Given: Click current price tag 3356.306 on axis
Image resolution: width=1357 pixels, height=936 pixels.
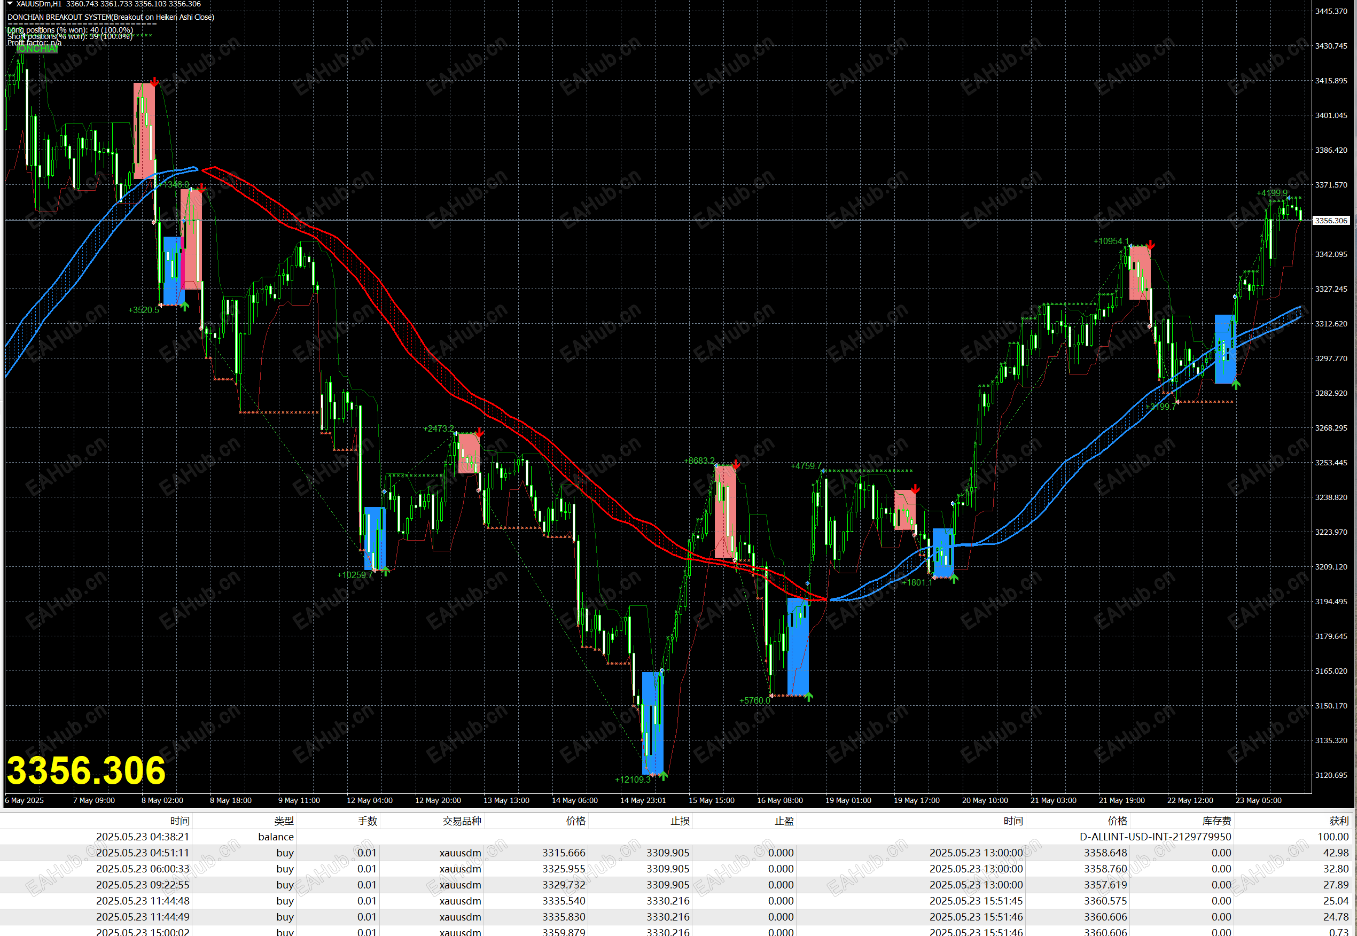Looking at the screenshot, I should [x=1331, y=221].
